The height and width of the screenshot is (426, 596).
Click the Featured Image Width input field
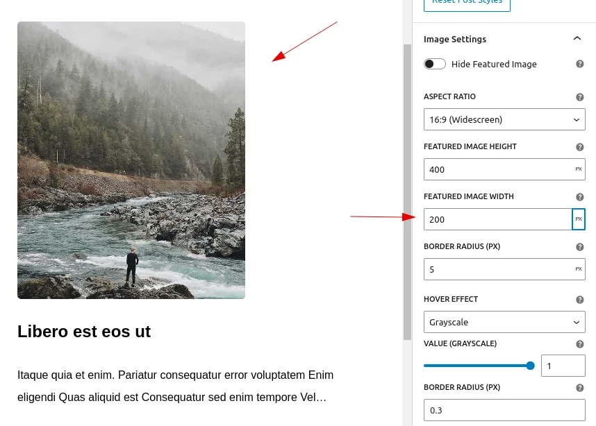(498, 219)
